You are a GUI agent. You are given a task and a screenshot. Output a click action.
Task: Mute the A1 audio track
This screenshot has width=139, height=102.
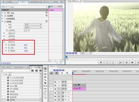tap(65, 93)
